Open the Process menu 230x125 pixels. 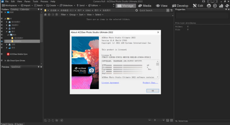point(44,2)
